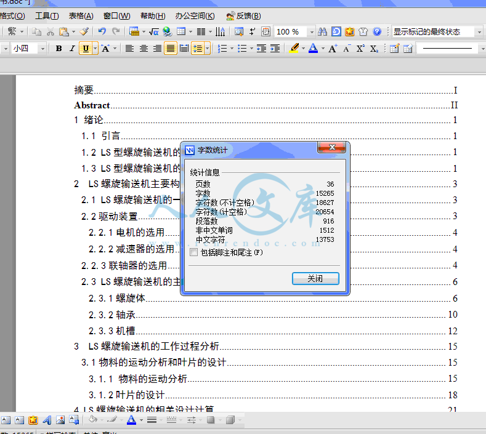The width and height of the screenshot is (486, 434).
Task: Insert a text box from drawing toolbar
Action: (x=6, y=420)
